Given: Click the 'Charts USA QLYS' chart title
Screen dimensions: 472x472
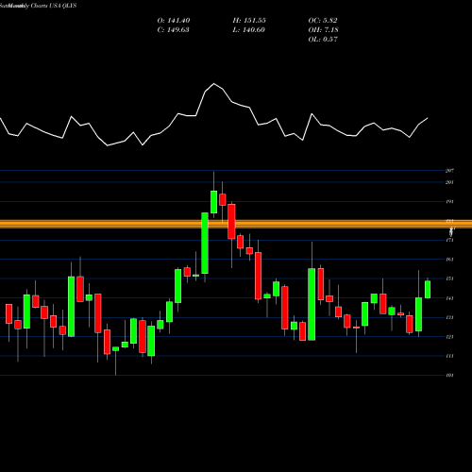Looking at the screenshot, I should click(x=54, y=6).
